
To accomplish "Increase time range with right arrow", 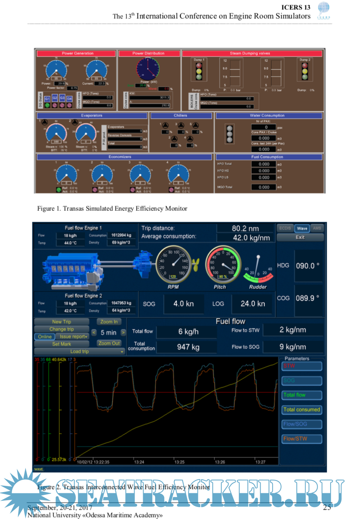I will 123,332.
